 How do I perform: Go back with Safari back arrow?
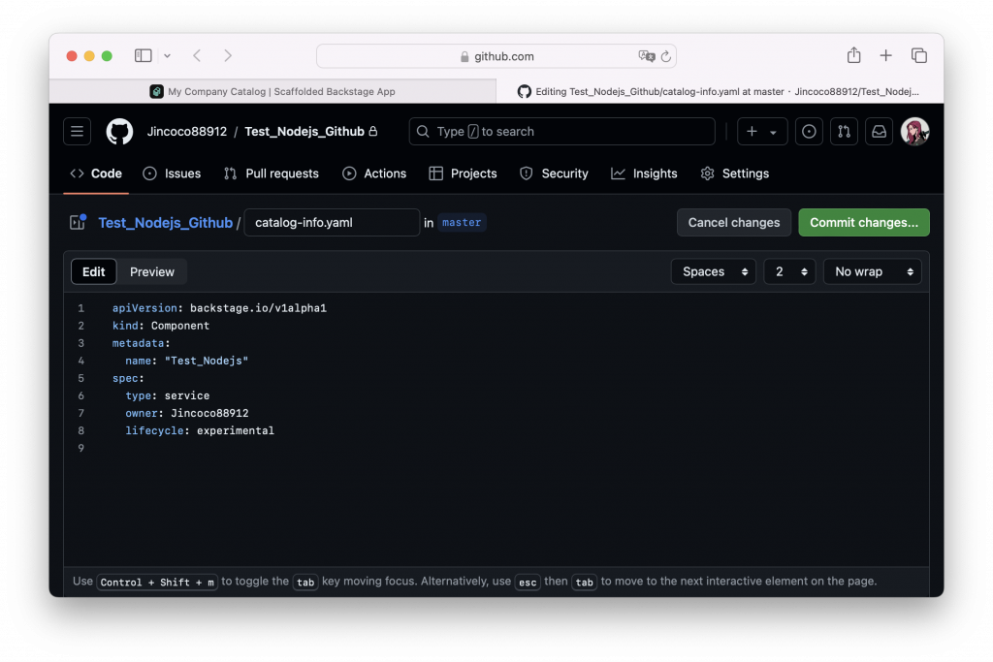(x=197, y=55)
